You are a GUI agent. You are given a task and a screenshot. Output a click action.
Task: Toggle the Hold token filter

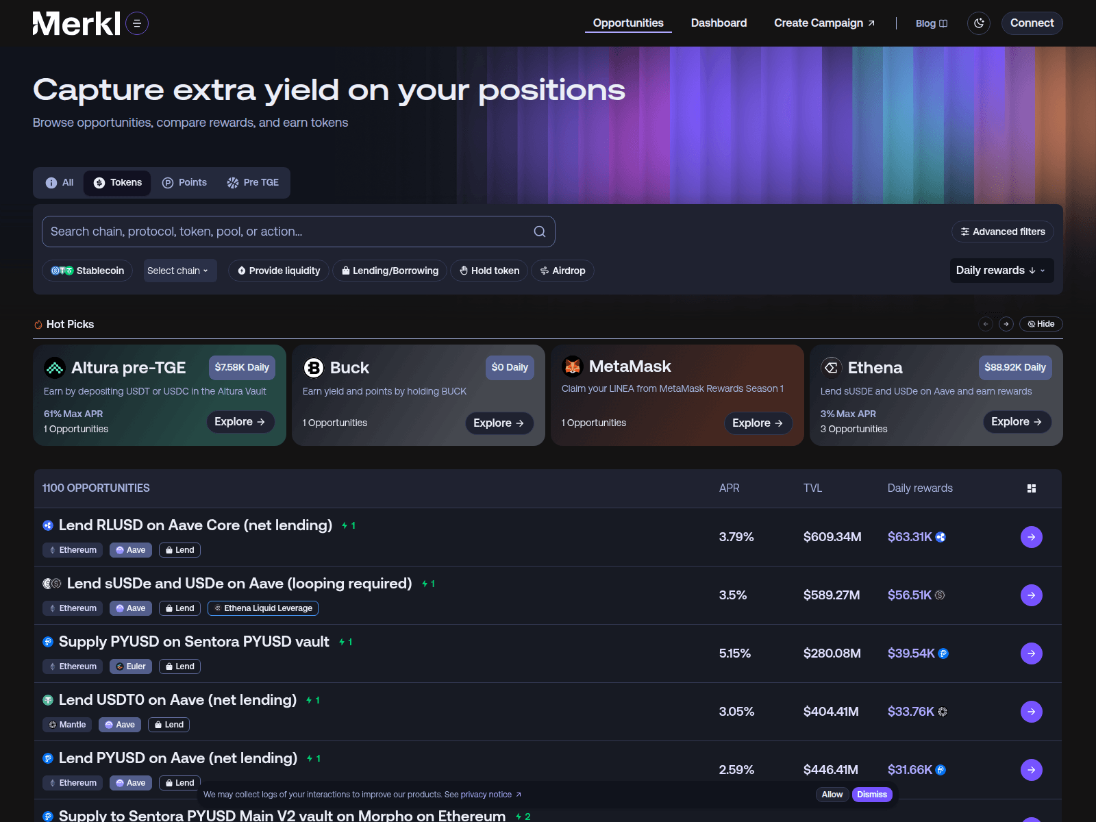tap(489, 271)
